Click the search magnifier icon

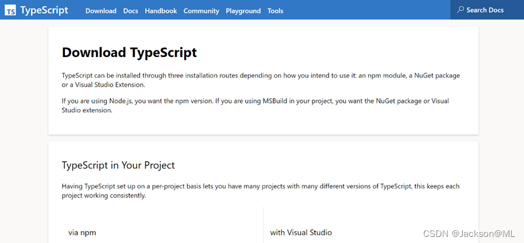(460, 10)
